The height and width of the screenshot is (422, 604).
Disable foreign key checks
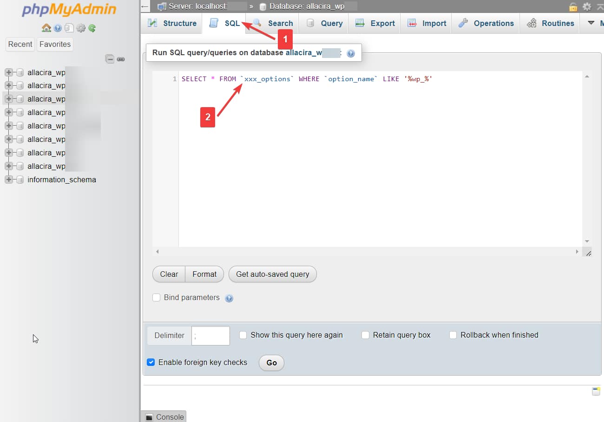click(x=151, y=362)
